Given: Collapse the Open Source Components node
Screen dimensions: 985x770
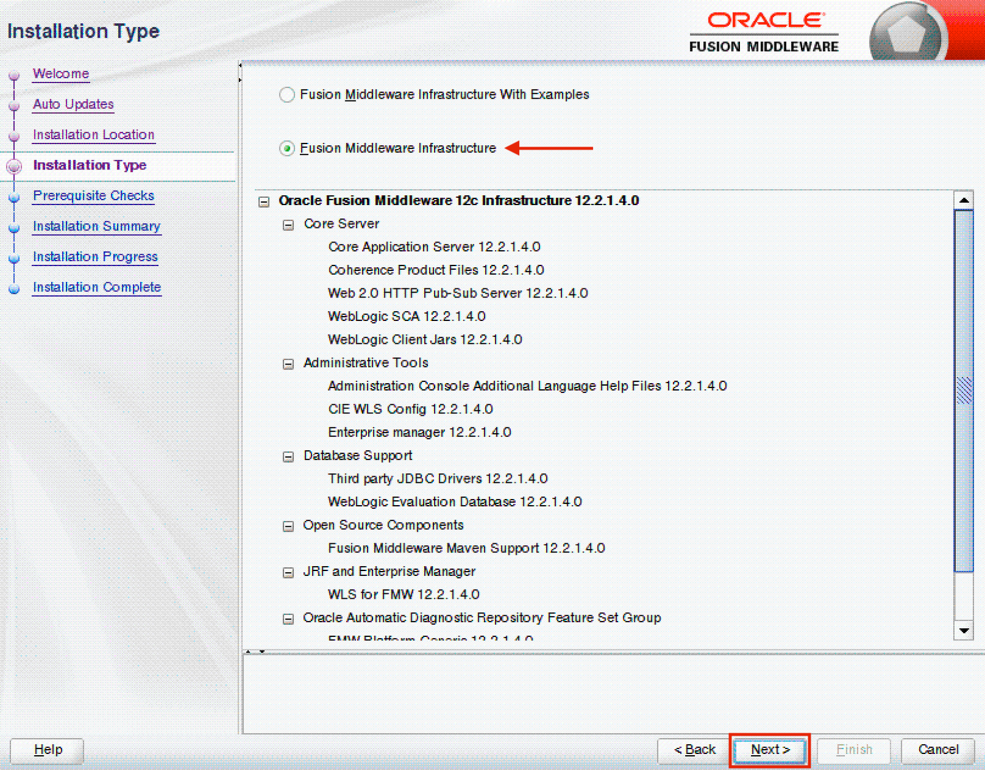Looking at the screenshot, I should (x=288, y=526).
